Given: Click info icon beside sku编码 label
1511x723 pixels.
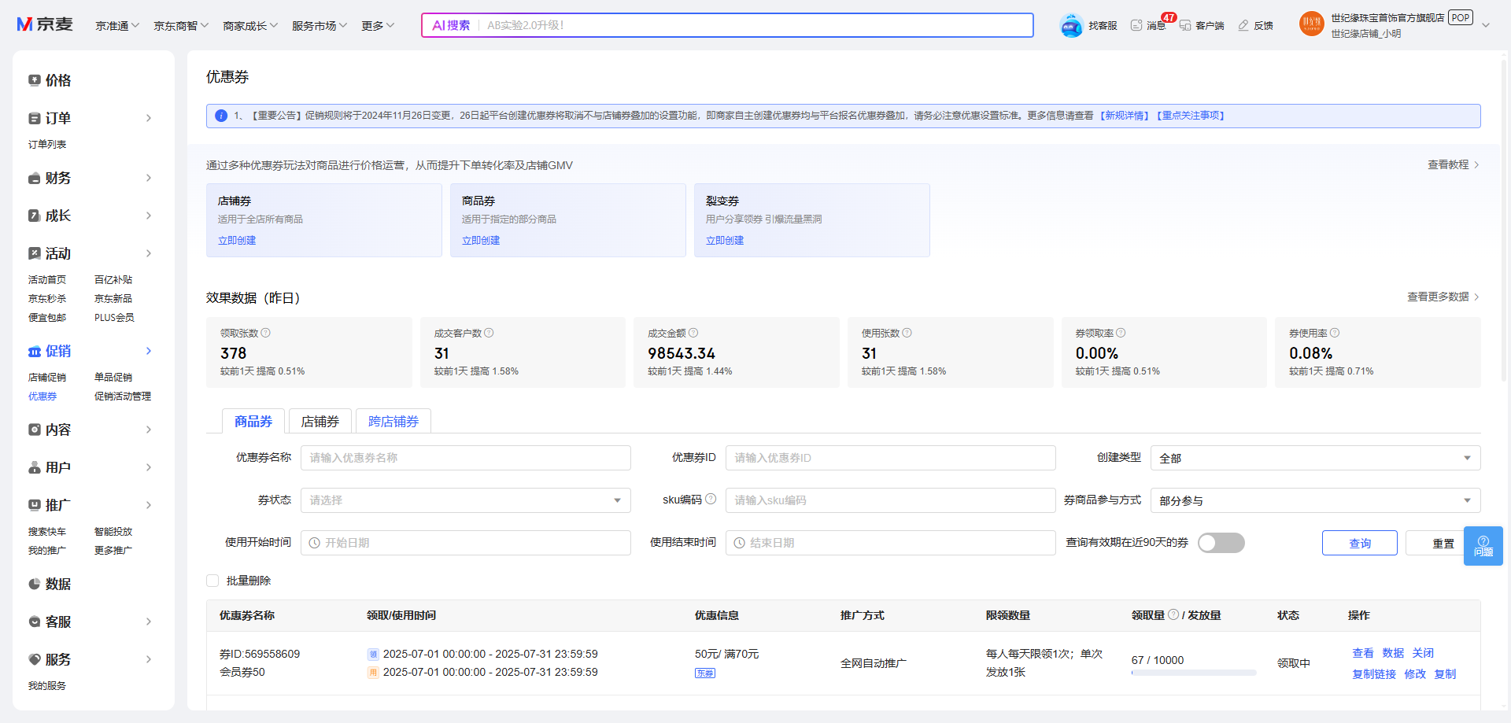Looking at the screenshot, I should click(x=711, y=499).
